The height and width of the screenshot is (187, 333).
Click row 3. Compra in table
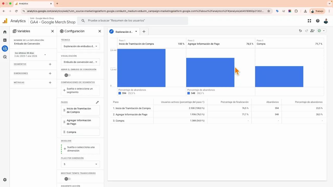218,121
